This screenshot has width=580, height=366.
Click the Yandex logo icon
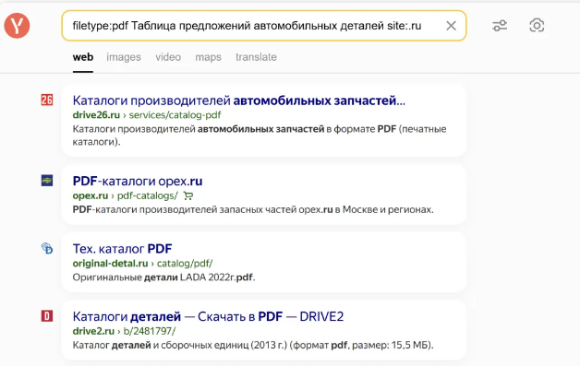[x=17, y=26]
